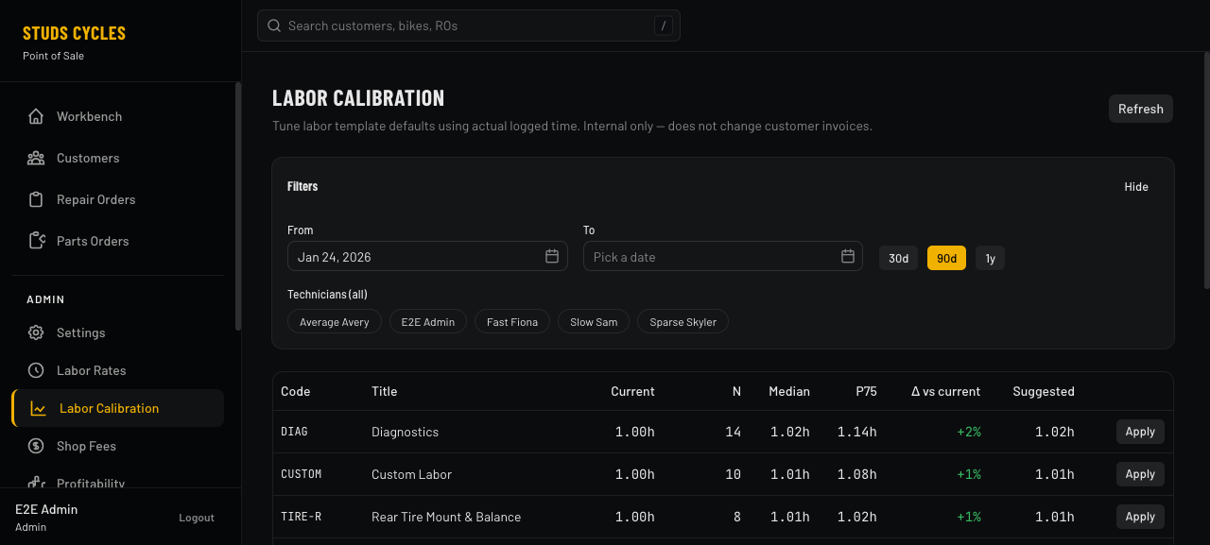The width and height of the screenshot is (1210, 545).
Task: Go to Customers page
Action: [x=117, y=158]
